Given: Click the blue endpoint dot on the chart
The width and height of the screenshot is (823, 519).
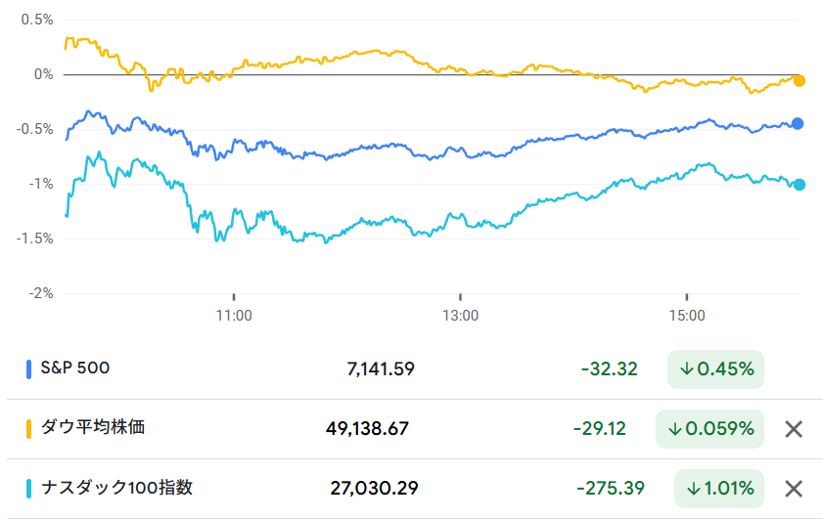Looking at the screenshot, I should (x=798, y=123).
